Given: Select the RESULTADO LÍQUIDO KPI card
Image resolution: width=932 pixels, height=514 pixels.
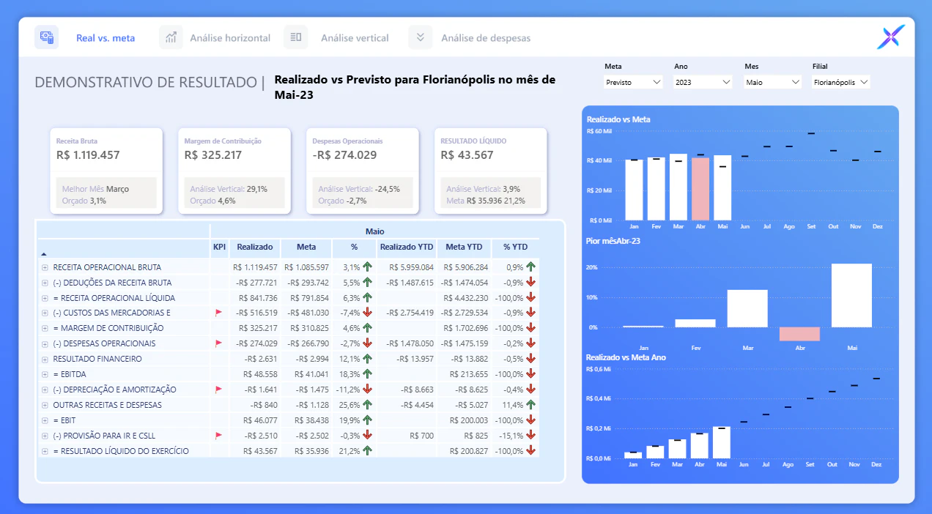Looking at the screenshot, I should pyautogui.click(x=491, y=171).
